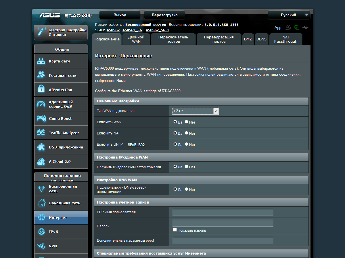Switch to the Двойной WAN tab
The height and width of the screenshot is (258, 345).
pos(136,39)
